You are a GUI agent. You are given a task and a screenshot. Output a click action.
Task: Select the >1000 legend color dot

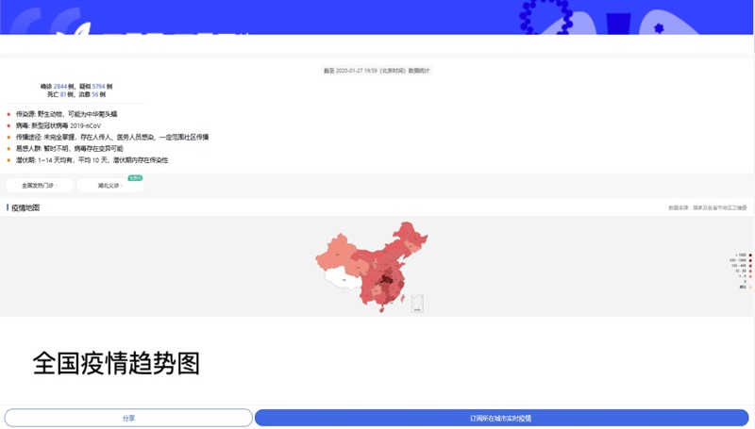tap(750, 255)
